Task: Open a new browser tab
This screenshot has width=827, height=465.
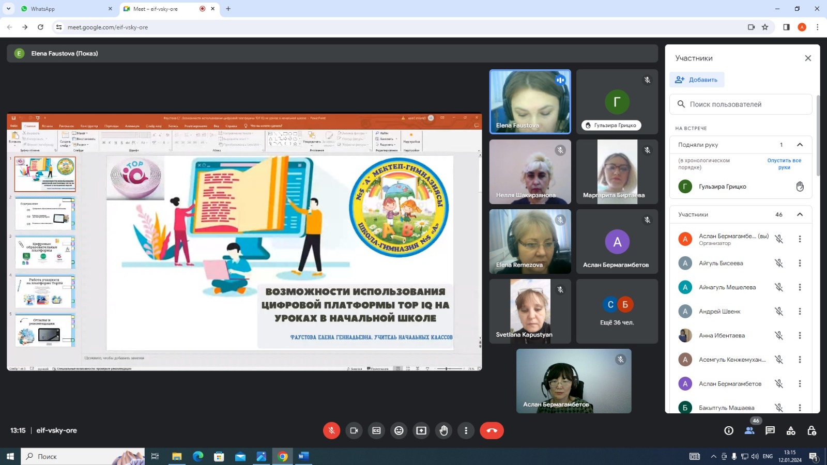Action: point(228,9)
